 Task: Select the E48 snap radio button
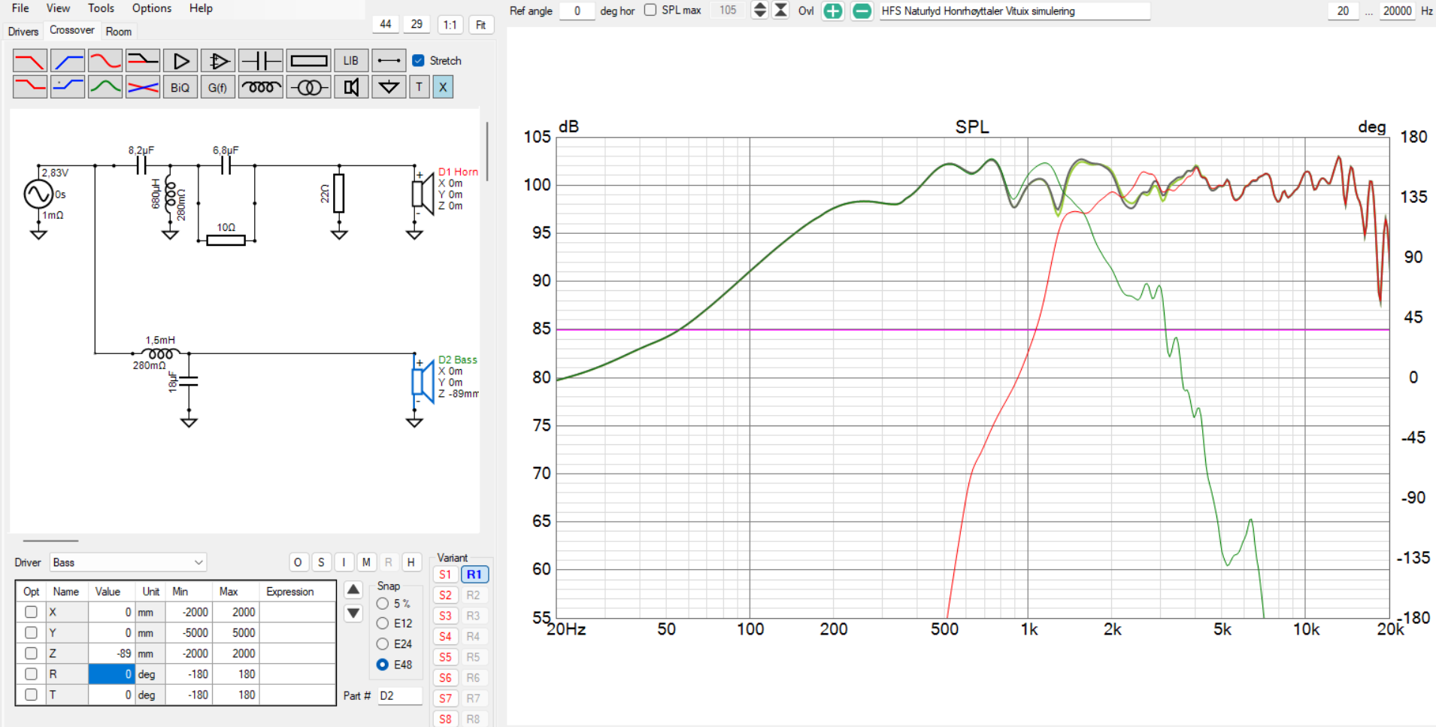pyautogui.click(x=383, y=665)
